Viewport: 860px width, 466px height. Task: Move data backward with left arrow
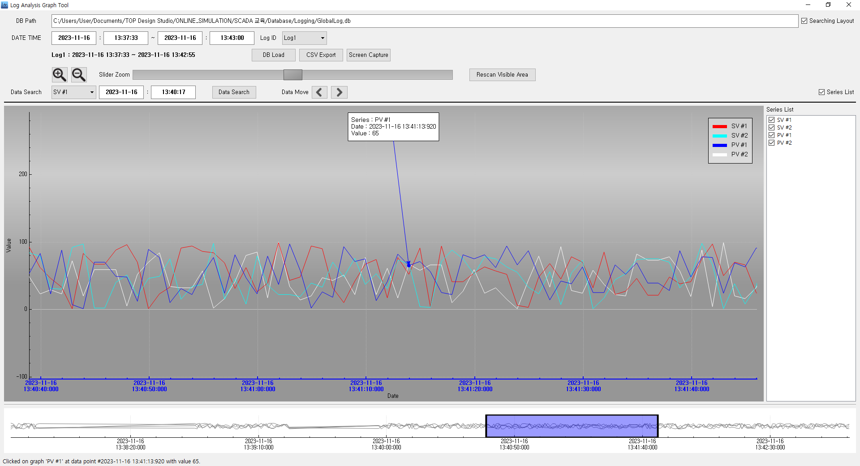coord(319,92)
